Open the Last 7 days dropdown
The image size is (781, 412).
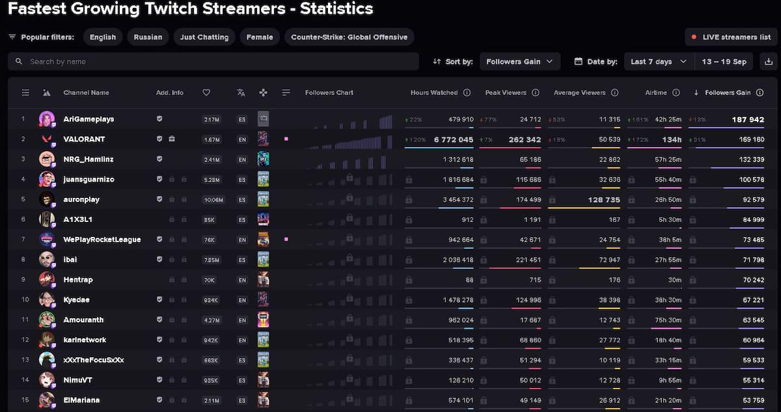[658, 62]
